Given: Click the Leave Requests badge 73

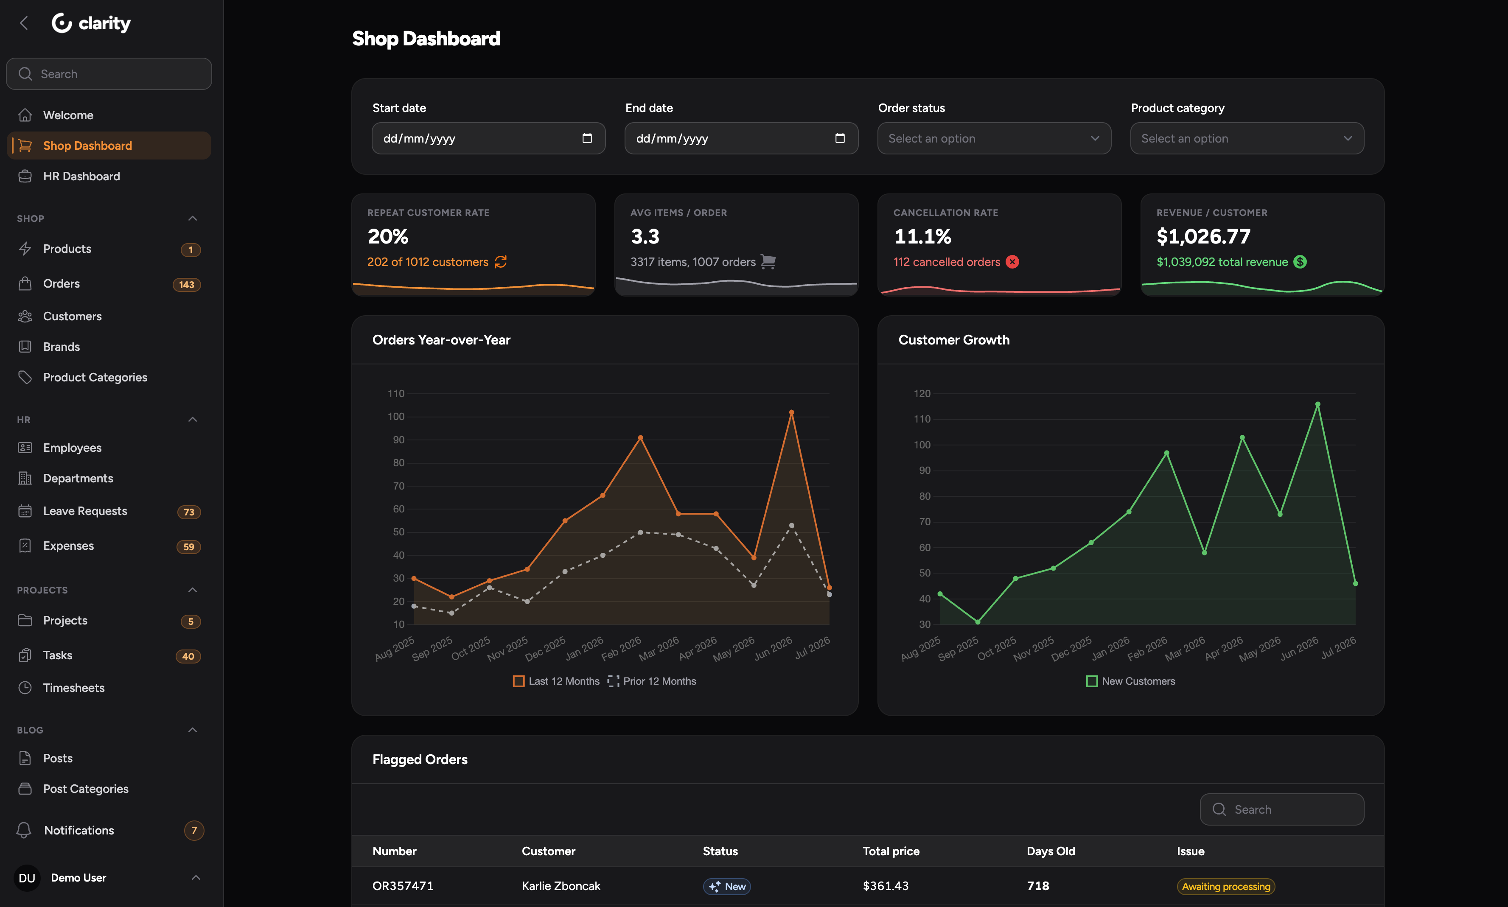Looking at the screenshot, I should 189,512.
